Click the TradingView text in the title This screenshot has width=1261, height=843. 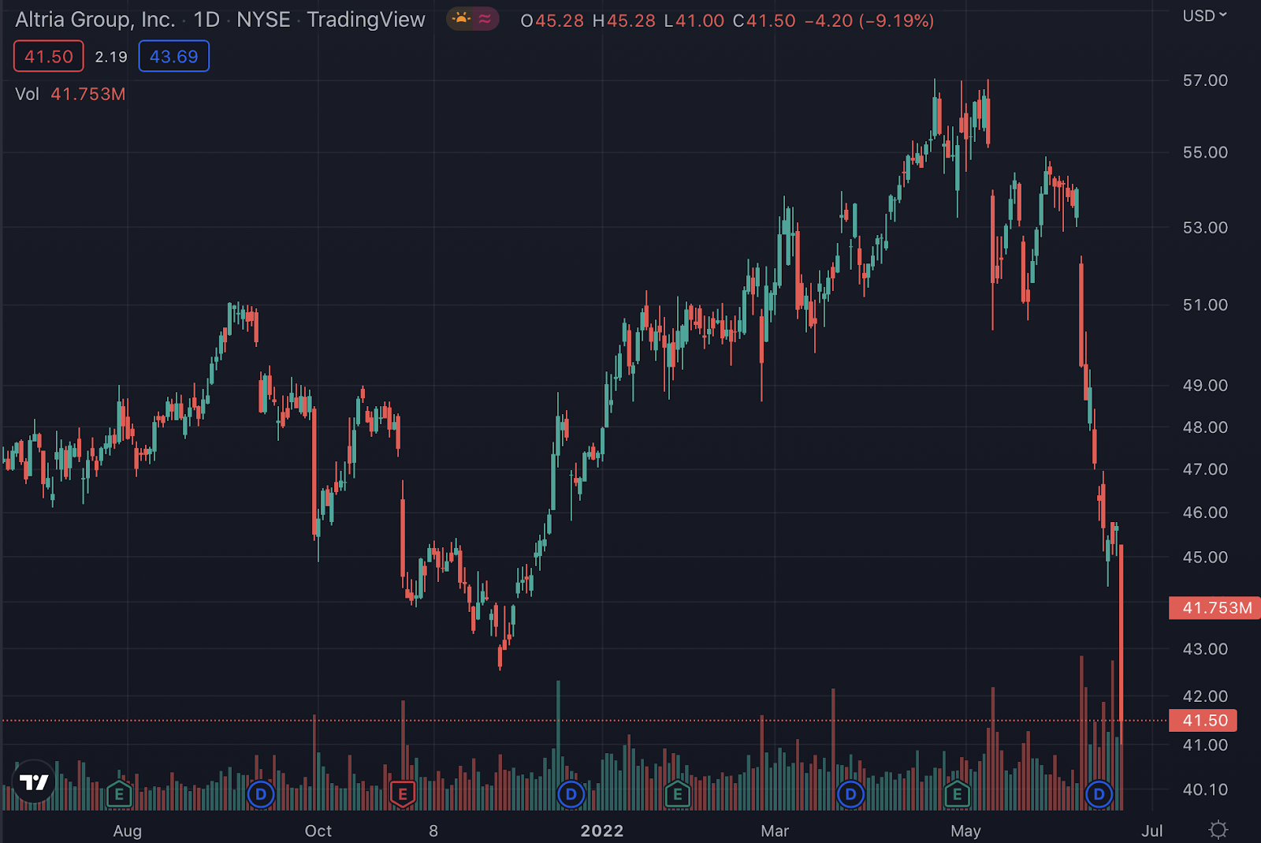tap(366, 20)
